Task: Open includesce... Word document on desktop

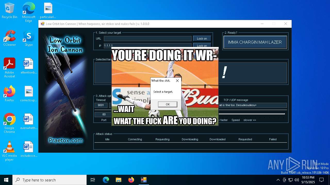Action: 29,150
